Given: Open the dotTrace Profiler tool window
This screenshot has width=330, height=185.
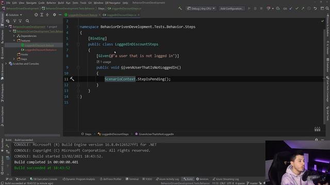Looking at the screenshot, I should [x=110, y=179].
